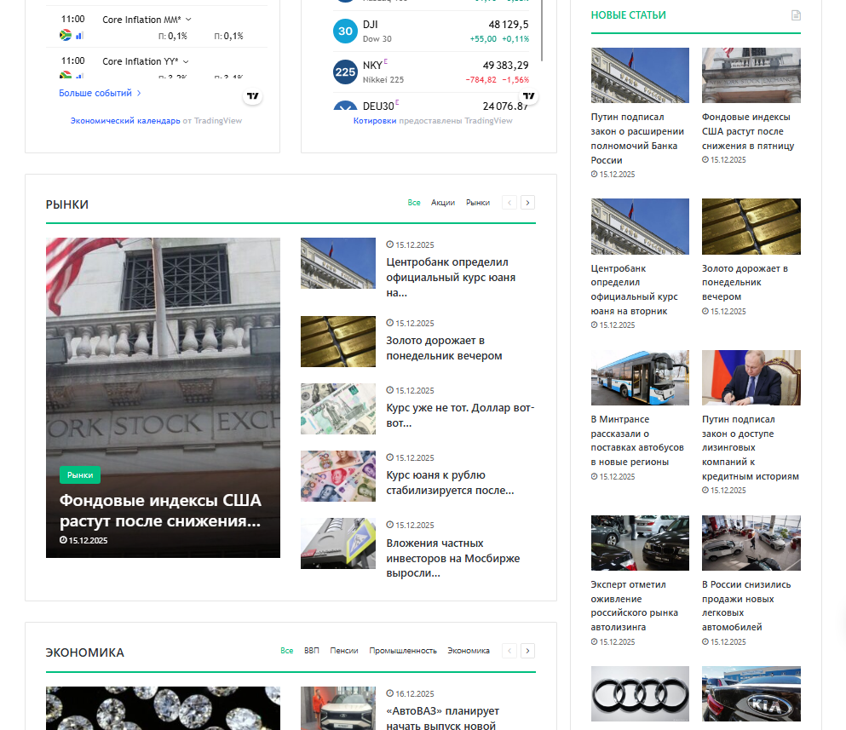Open article Курс юаня к рублю стабилизируется

(450, 483)
